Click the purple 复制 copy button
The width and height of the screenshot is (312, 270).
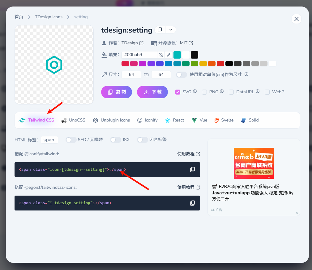click(117, 92)
